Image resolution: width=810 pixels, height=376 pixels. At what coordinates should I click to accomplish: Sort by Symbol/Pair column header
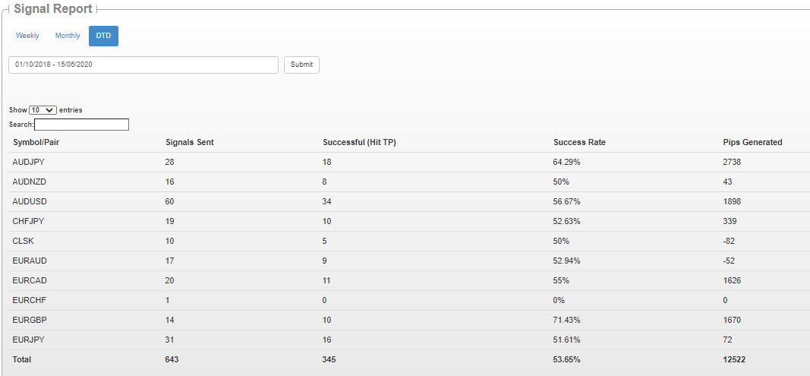click(x=33, y=142)
